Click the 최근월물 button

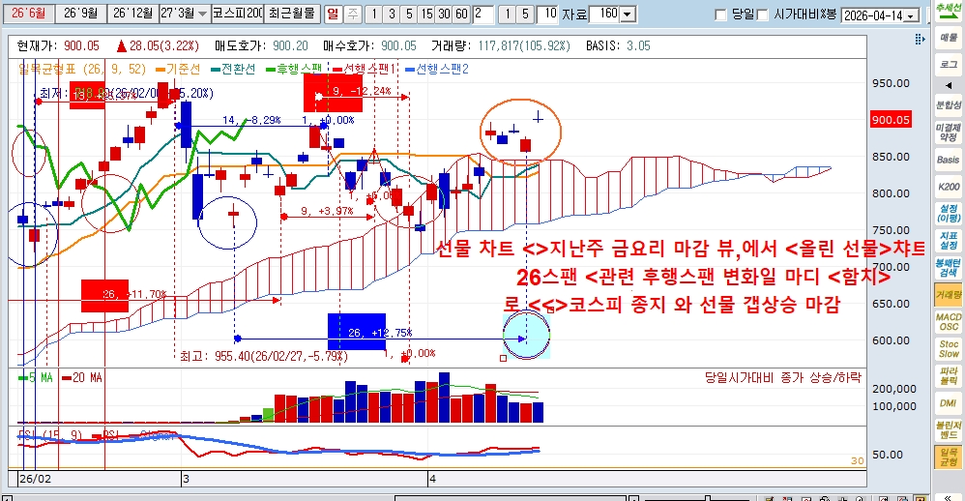click(x=291, y=15)
